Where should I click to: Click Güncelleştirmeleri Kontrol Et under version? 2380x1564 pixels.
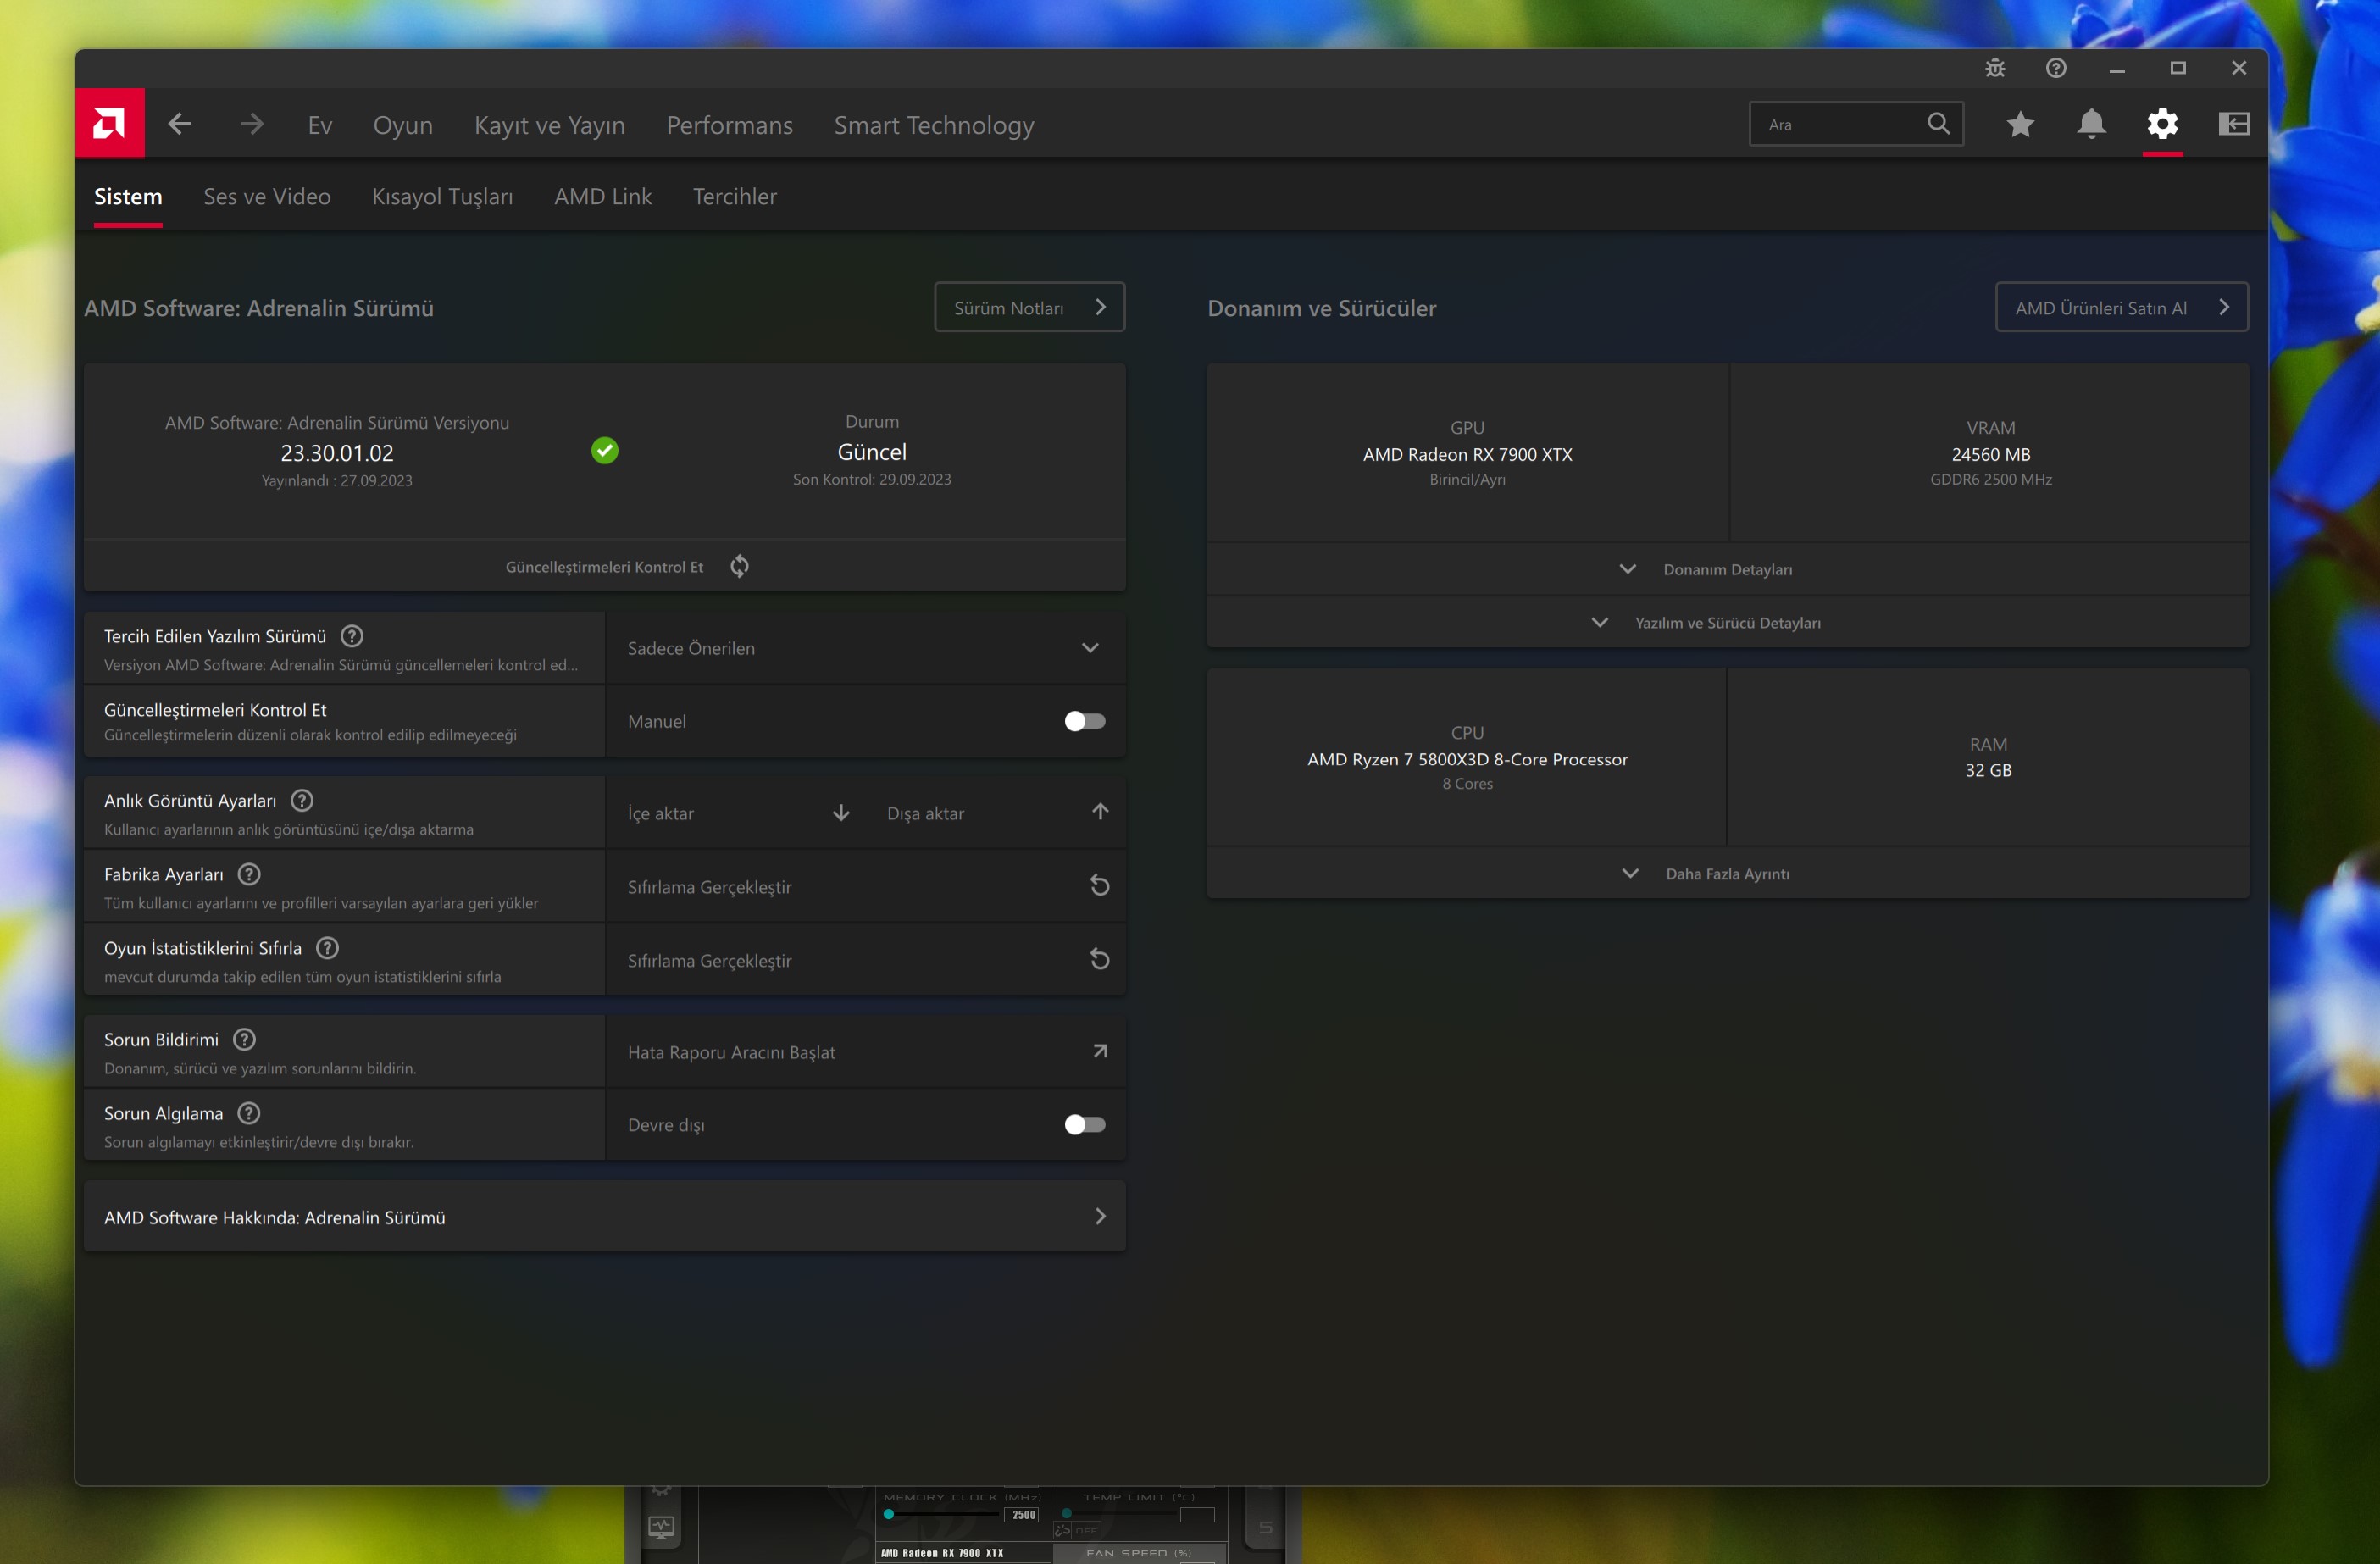(604, 566)
